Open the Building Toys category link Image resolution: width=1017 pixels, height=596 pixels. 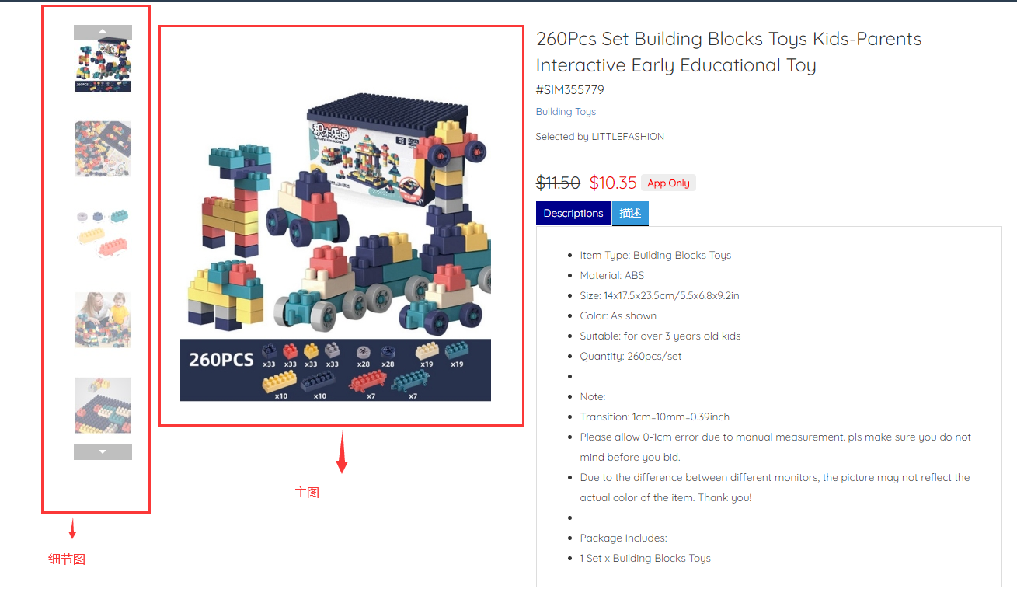[566, 112]
